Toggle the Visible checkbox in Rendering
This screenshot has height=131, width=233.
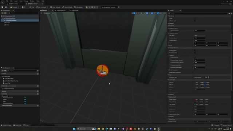(x=195, y=19)
